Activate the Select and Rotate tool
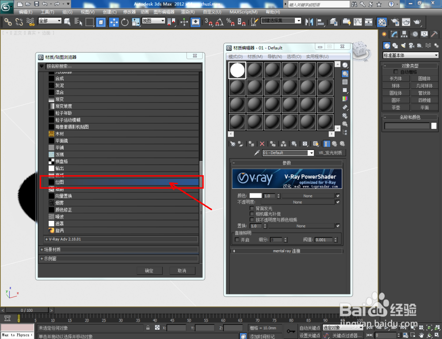This screenshot has height=339, width=442. coord(125,21)
